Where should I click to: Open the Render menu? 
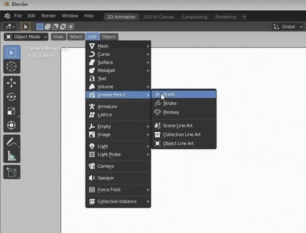click(49, 16)
